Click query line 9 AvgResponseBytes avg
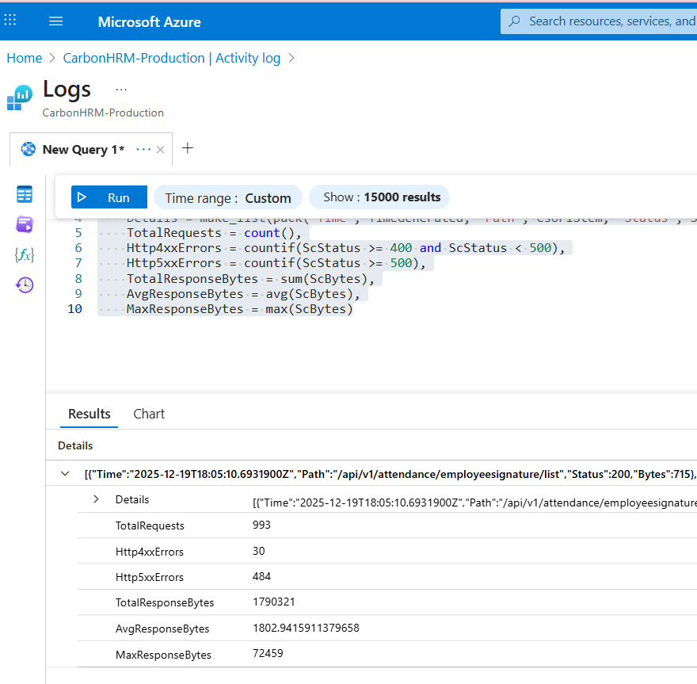This screenshot has height=684, width=697. click(x=243, y=294)
